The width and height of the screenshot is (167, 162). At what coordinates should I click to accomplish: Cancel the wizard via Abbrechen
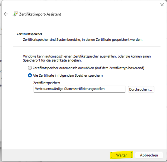point(149,155)
